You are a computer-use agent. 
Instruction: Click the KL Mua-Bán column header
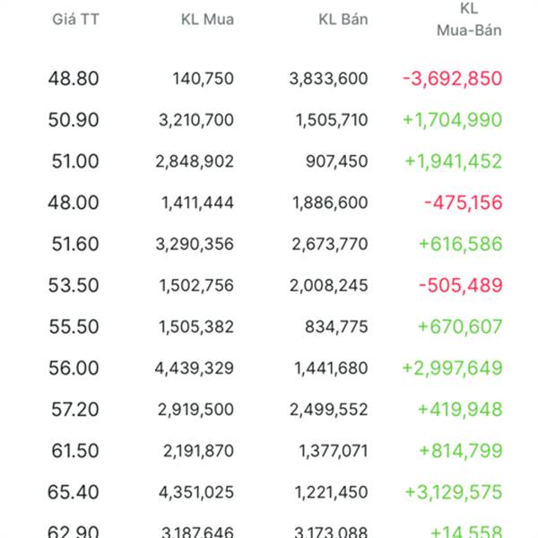coord(469,20)
